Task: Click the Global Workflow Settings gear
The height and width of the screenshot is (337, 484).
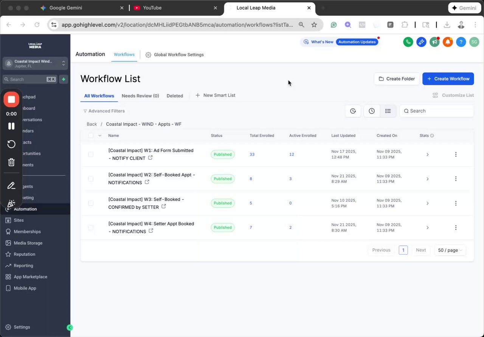Action: click(148, 55)
